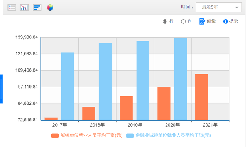Click the 133,980.84 y-axis value
247x147 pixels.
[x=27, y=37]
